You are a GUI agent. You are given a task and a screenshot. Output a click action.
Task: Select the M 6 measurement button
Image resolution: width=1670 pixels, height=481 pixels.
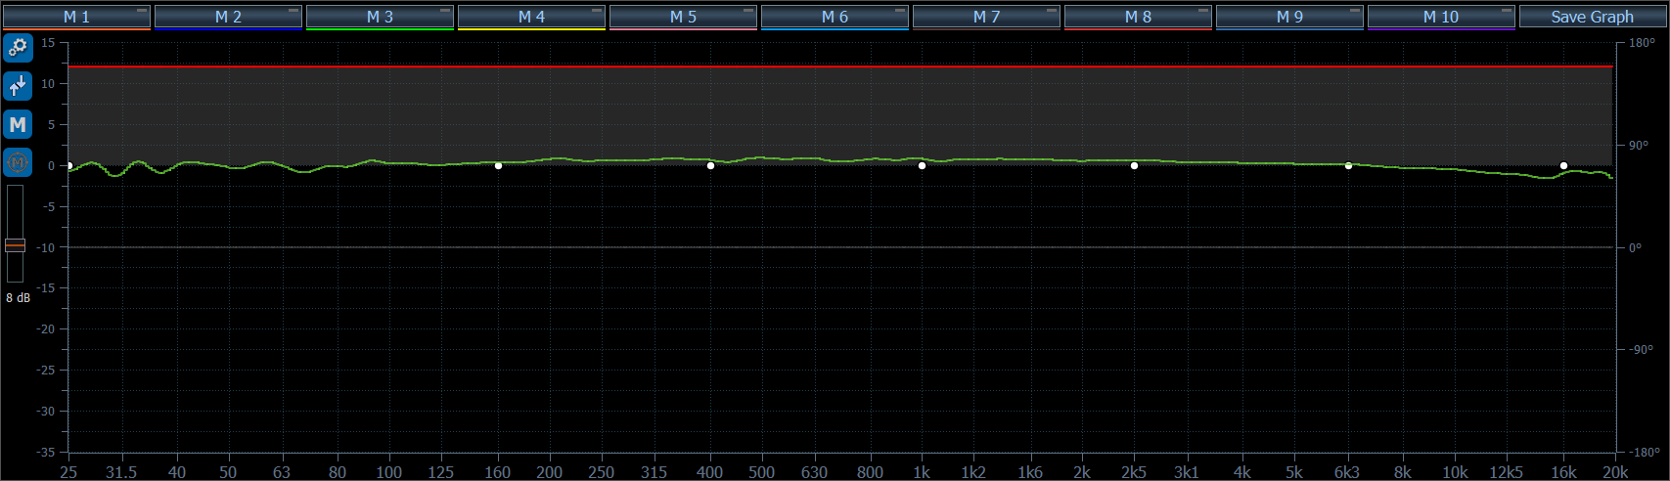(x=834, y=17)
